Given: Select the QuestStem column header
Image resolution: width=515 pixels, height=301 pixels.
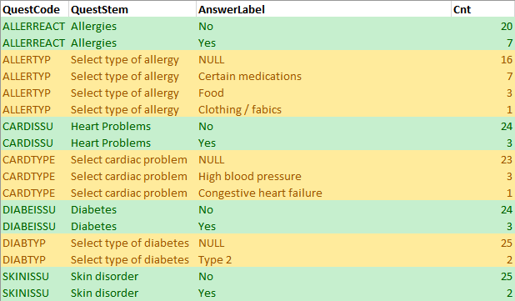Looking at the screenshot, I should (132, 9).
